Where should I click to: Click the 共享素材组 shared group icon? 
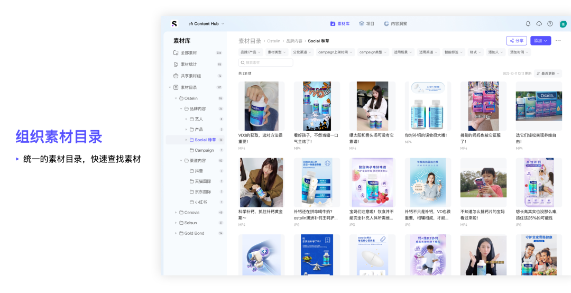[176, 76]
